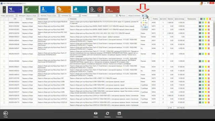This screenshot has height=121, width=215.
Task: Click the Поиск magnifier search button
Action: click(122, 16)
